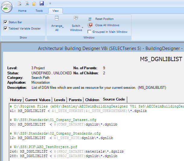Toggle the Status Bar checkbox
184x161 pixels.
point(5,22)
